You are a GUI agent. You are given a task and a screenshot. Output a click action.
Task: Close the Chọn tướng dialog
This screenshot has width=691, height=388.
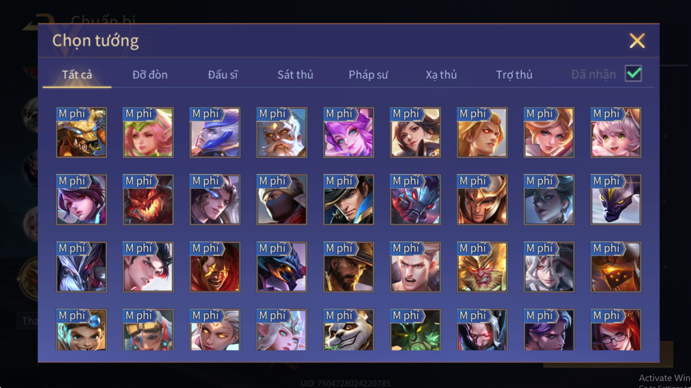pyautogui.click(x=637, y=41)
